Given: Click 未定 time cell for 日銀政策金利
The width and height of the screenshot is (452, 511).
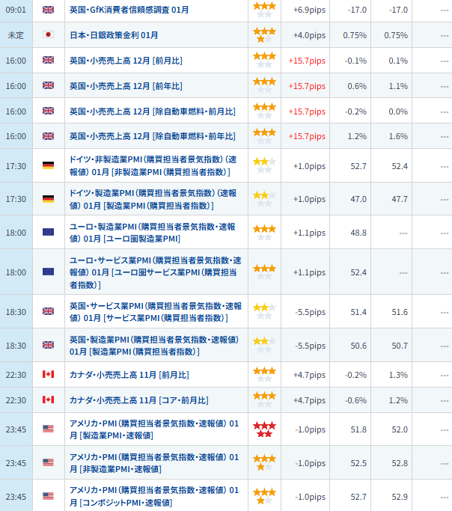Looking at the screenshot, I should (16, 35).
